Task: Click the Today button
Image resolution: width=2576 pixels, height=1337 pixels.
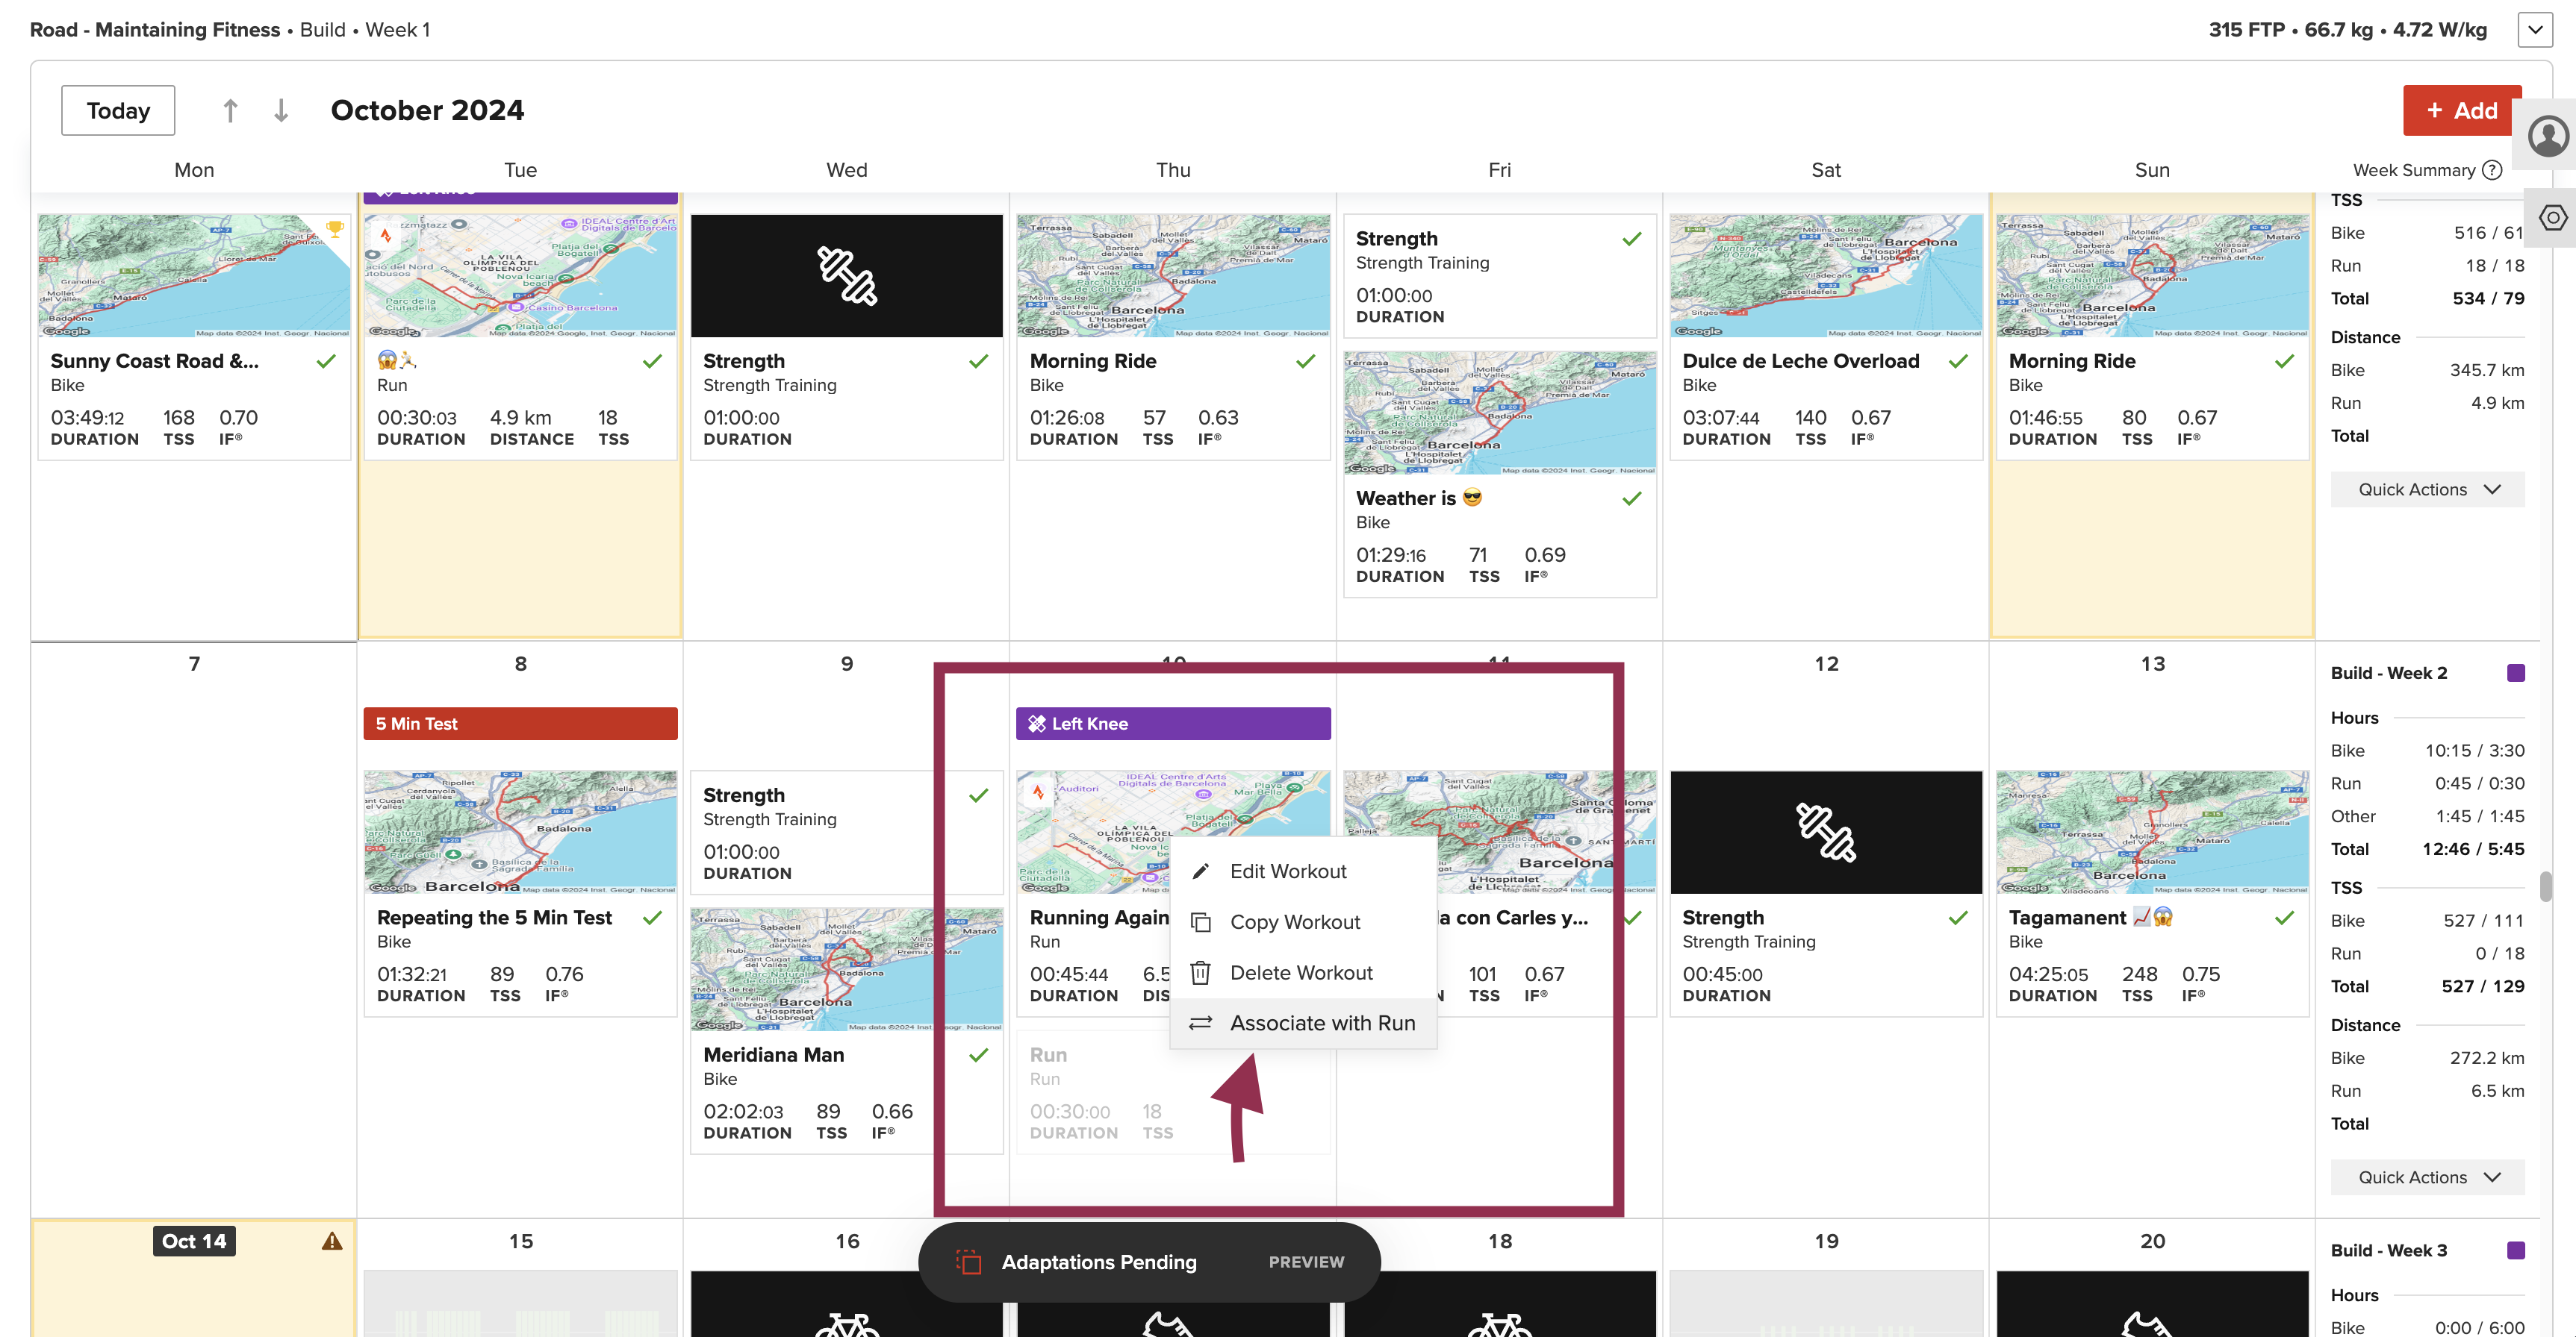Action: (x=118, y=110)
